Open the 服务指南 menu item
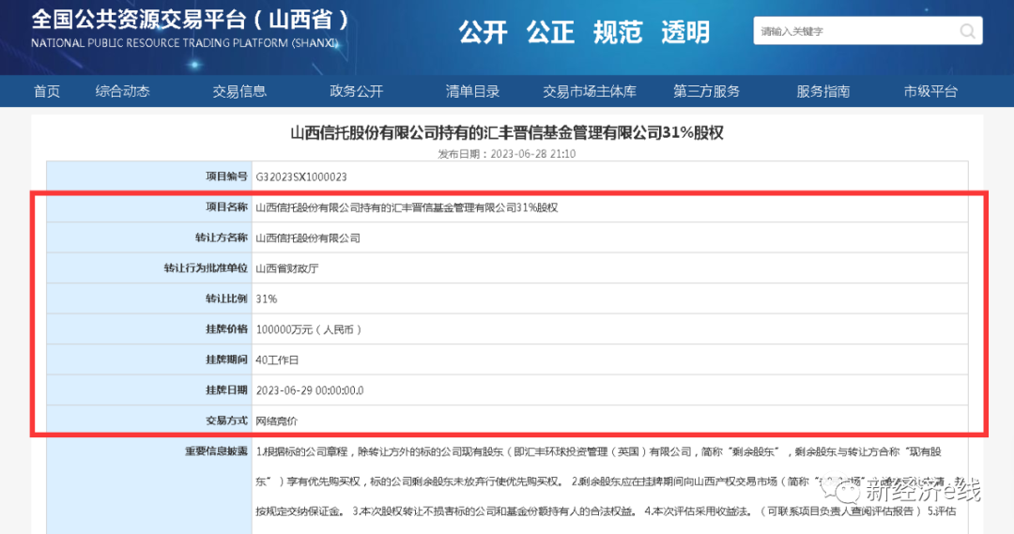Image resolution: width=1014 pixels, height=534 pixels. tap(823, 91)
